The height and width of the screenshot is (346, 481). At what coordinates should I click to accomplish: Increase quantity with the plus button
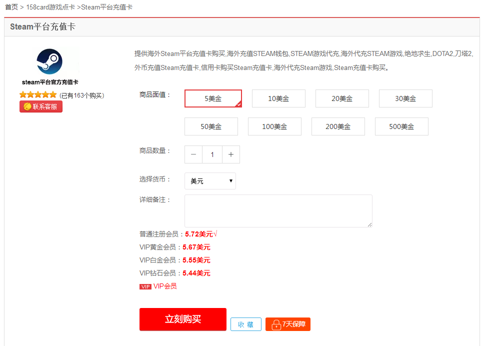231,154
